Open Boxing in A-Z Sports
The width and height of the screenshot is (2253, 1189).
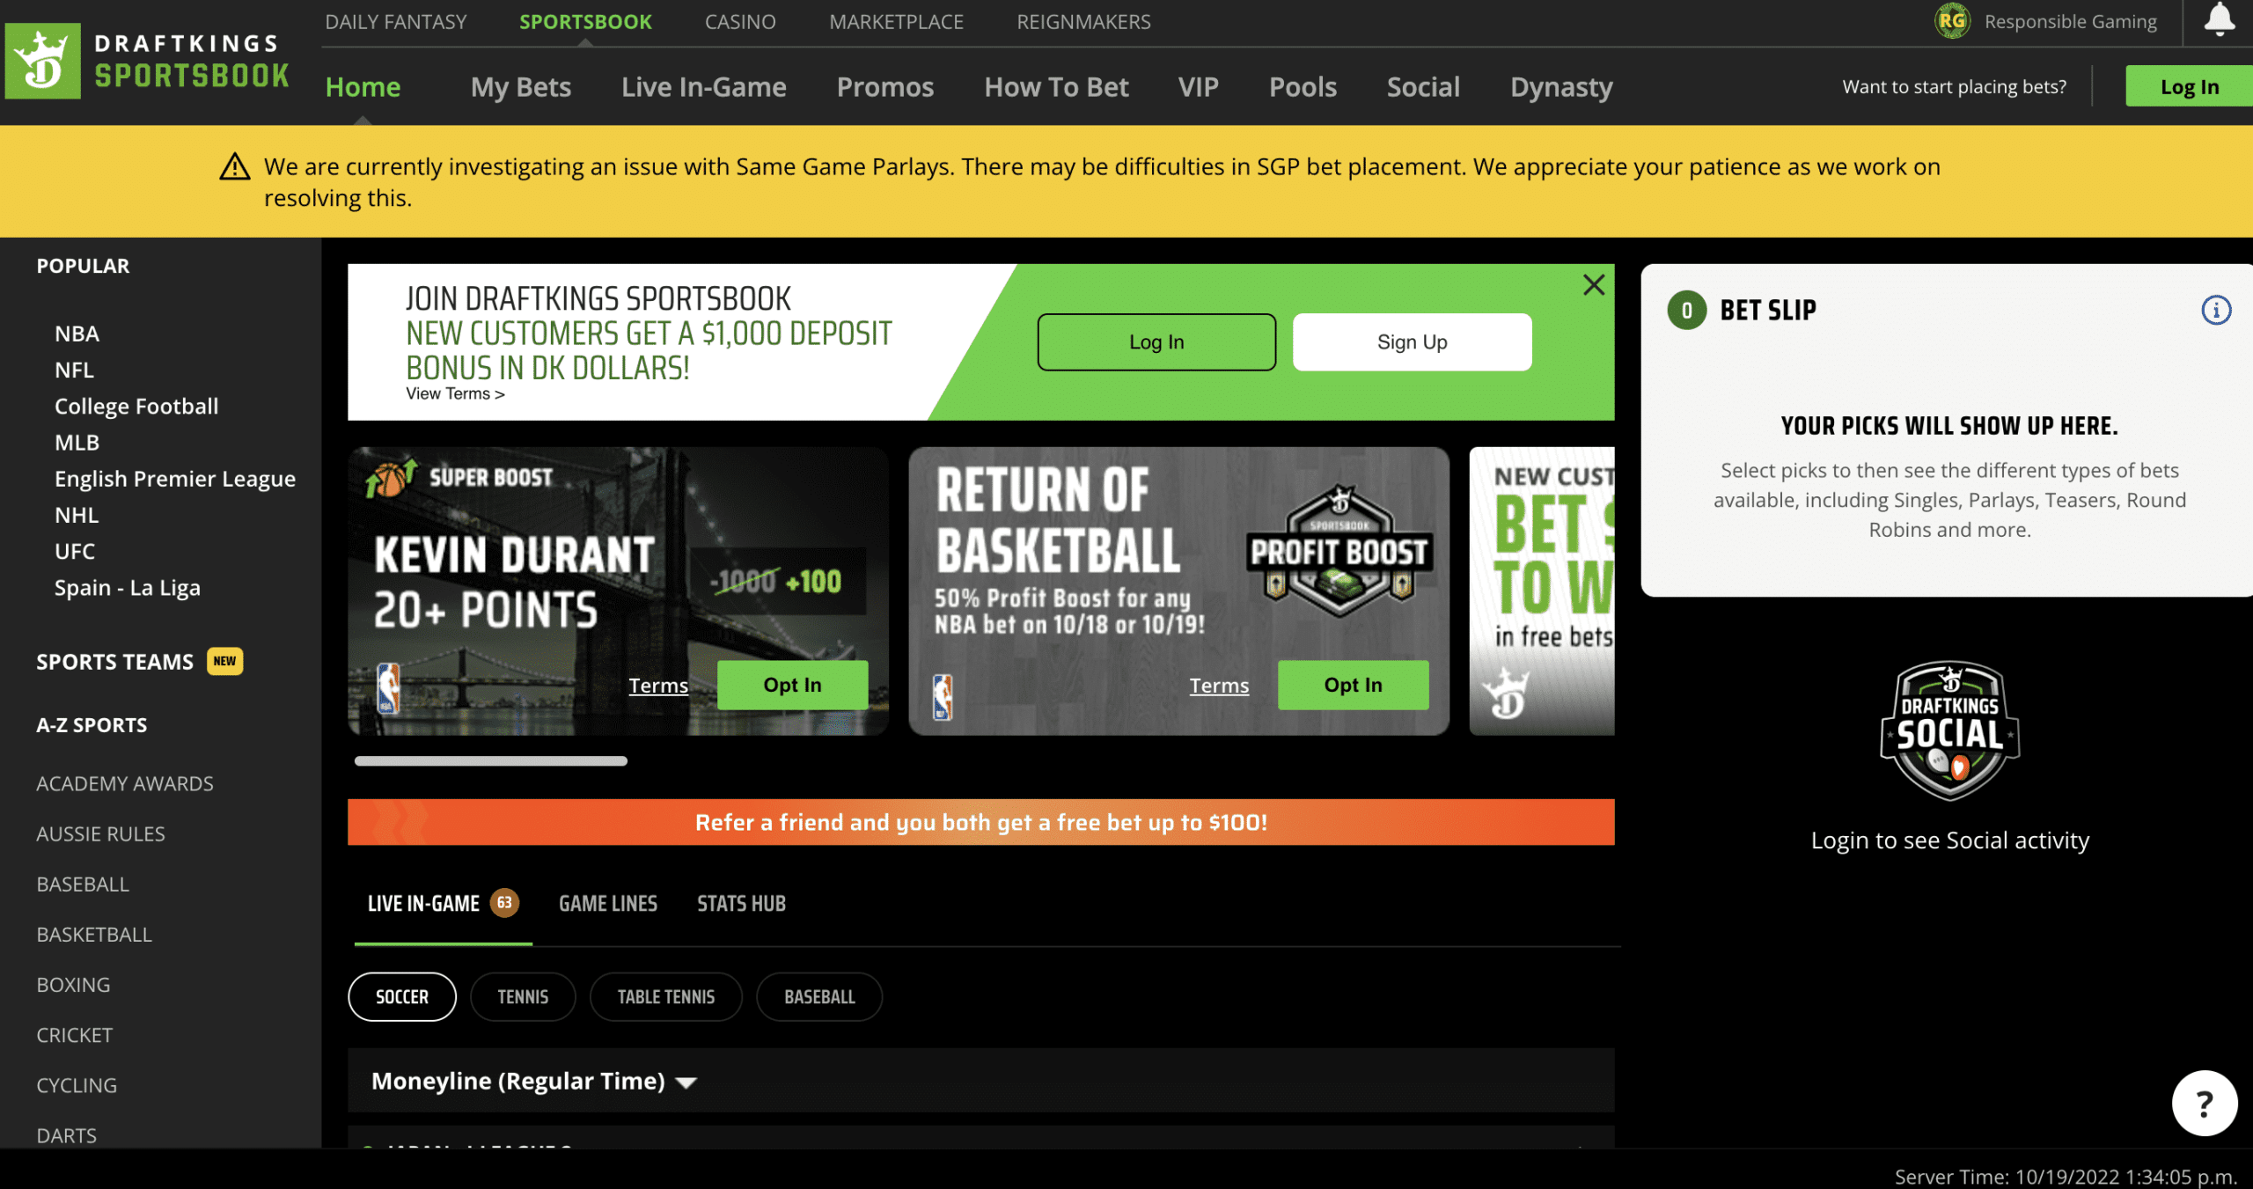coord(73,984)
